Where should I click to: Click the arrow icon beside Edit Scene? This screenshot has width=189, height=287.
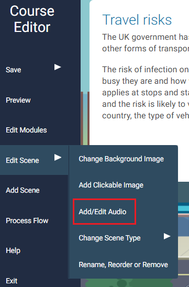[58, 158]
